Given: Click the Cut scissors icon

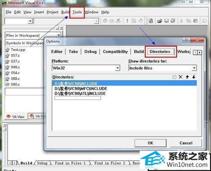Looking at the screenshot, I should coord(181,21).
